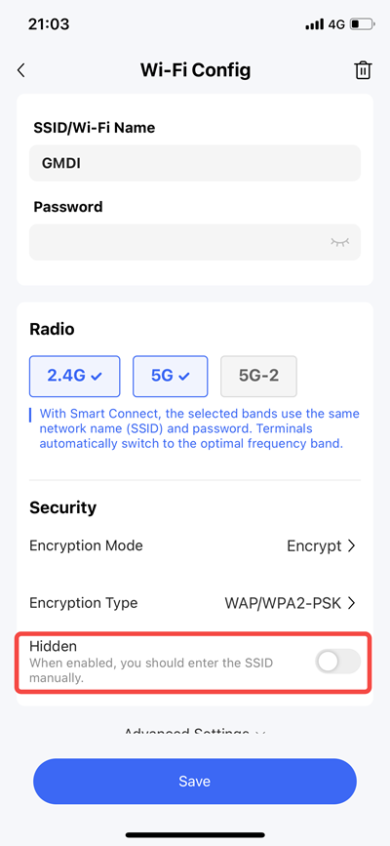Image resolution: width=390 pixels, height=846 pixels.
Task: Deselect the 2.4G radio band
Action: pyautogui.click(x=75, y=376)
